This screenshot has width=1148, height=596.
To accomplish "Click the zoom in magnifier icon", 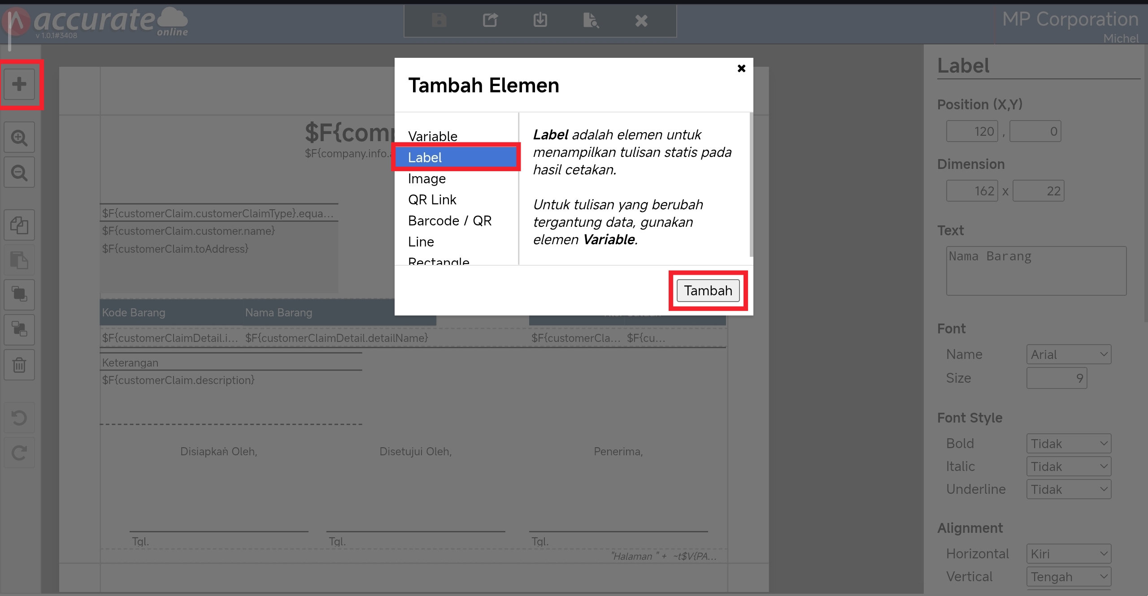I will point(19,138).
